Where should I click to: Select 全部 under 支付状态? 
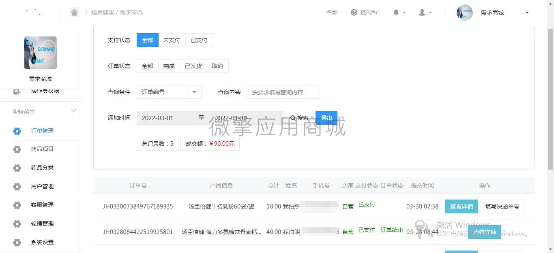pyautogui.click(x=148, y=40)
